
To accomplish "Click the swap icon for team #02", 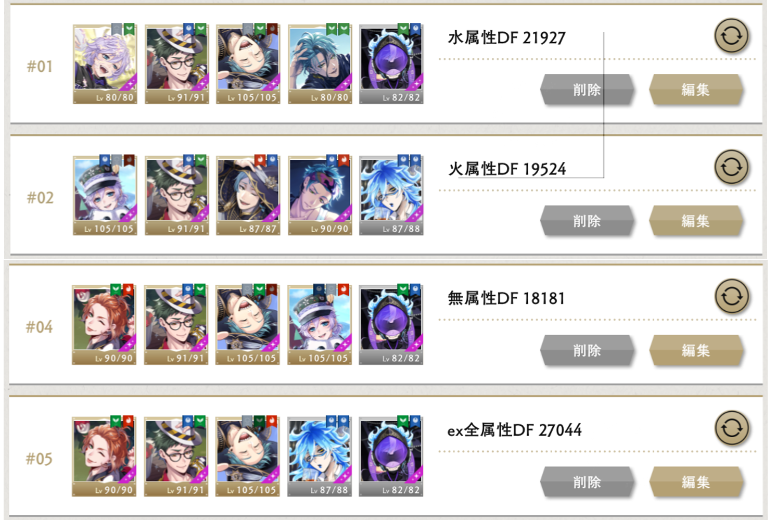I will [731, 167].
